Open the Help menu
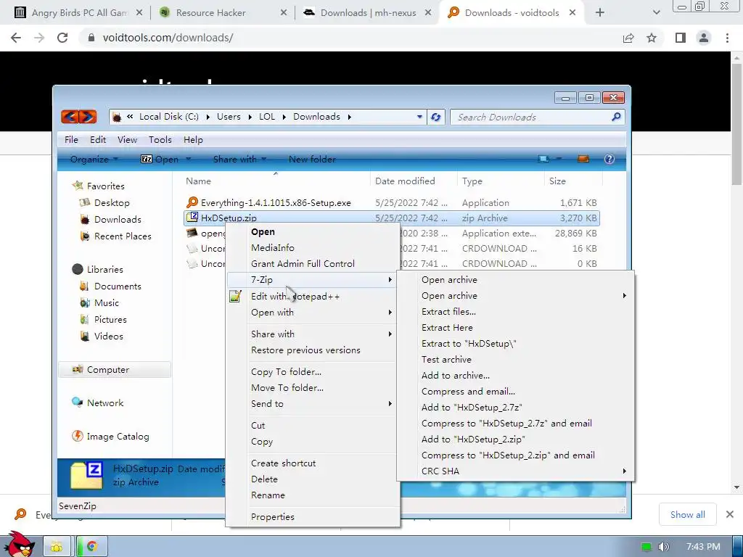 pyautogui.click(x=193, y=140)
